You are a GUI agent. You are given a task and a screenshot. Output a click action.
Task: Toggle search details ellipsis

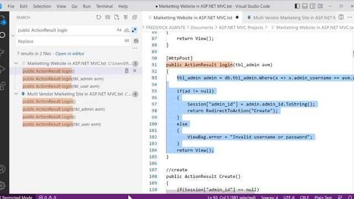click(135, 48)
